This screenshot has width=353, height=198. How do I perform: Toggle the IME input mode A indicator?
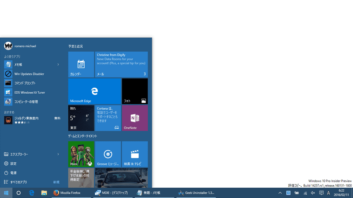(328, 193)
